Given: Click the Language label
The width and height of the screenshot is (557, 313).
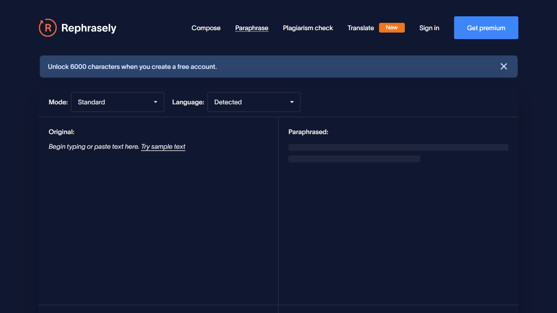Looking at the screenshot, I should [x=188, y=102].
